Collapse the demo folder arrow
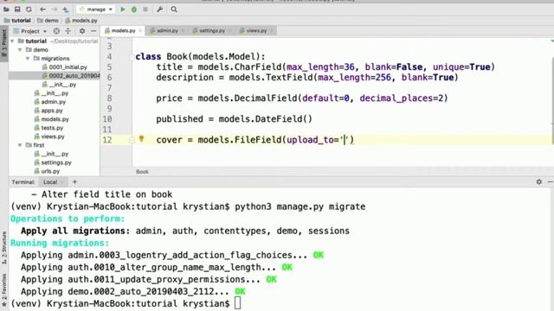554x311 pixels. click(x=20, y=50)
